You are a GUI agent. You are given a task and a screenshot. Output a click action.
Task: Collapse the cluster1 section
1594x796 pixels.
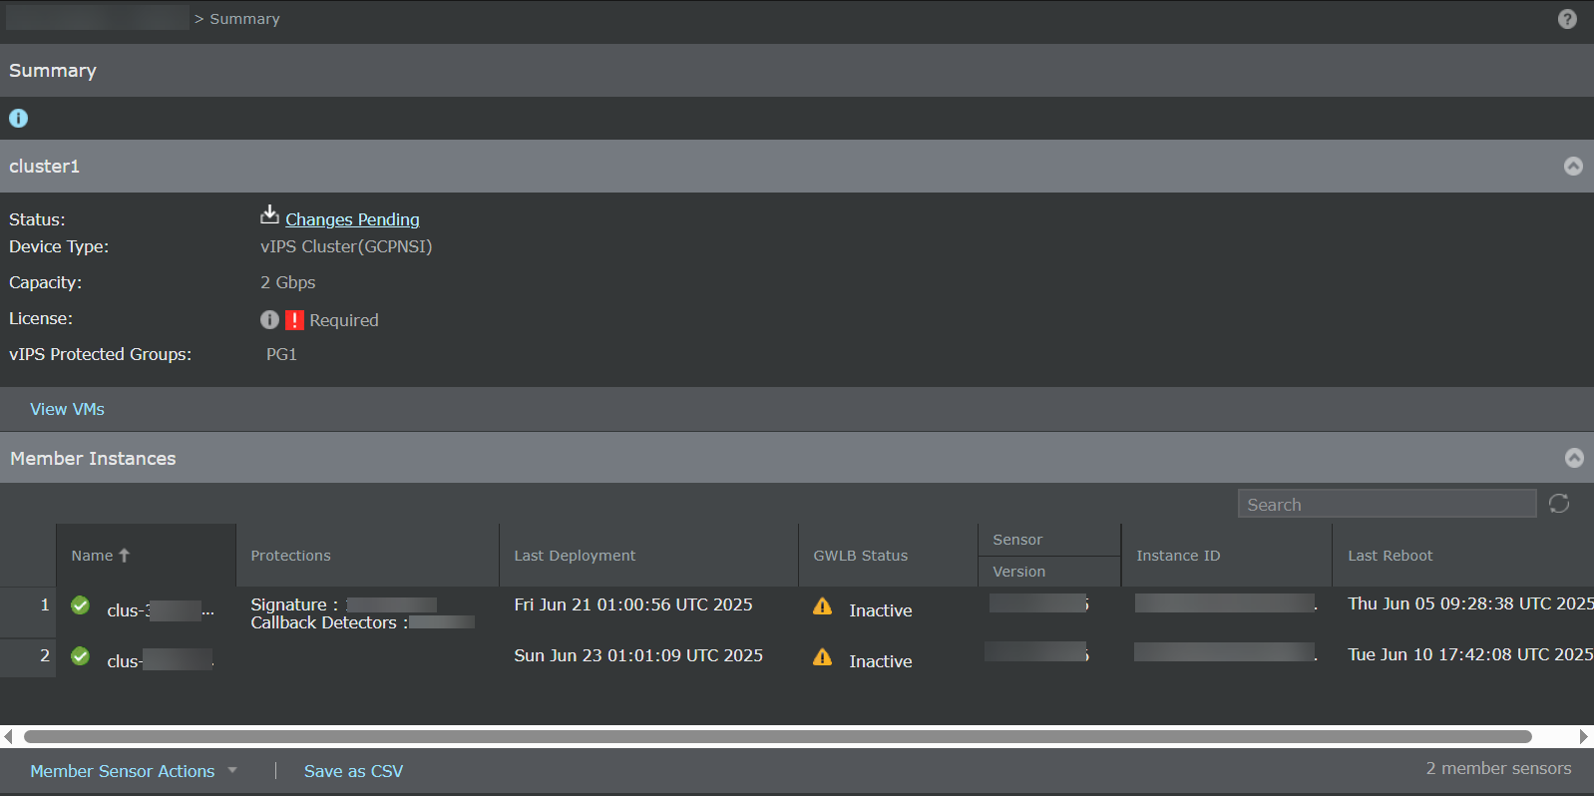pyautogui.click(x=1573, y=167)
